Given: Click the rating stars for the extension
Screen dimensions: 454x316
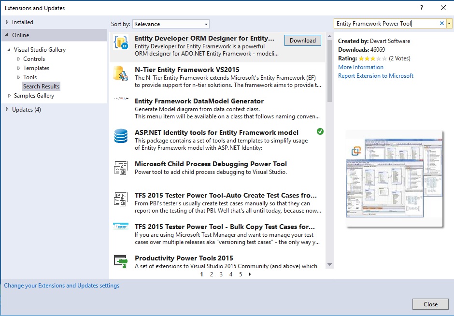Looking at the screenshot, I should point(373,58).
